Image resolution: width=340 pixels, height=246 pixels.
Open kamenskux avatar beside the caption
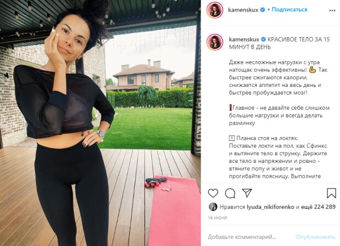tap(214, 42)
